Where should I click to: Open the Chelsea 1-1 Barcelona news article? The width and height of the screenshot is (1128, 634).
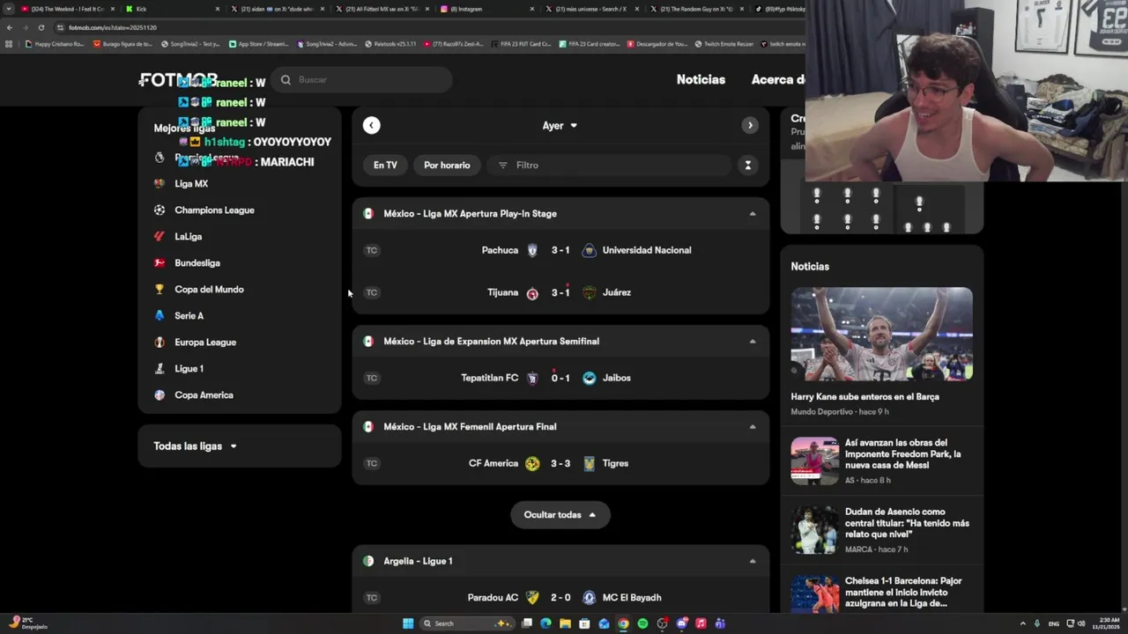pos(903,593)
